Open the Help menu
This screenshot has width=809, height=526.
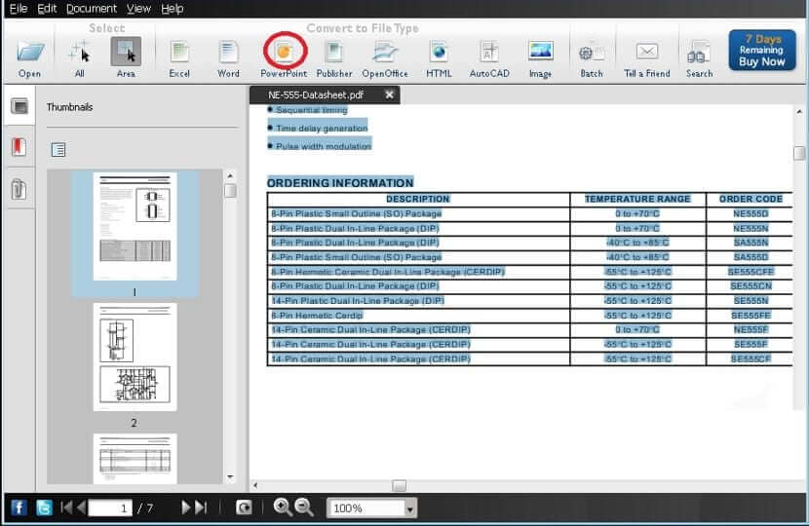172,8
